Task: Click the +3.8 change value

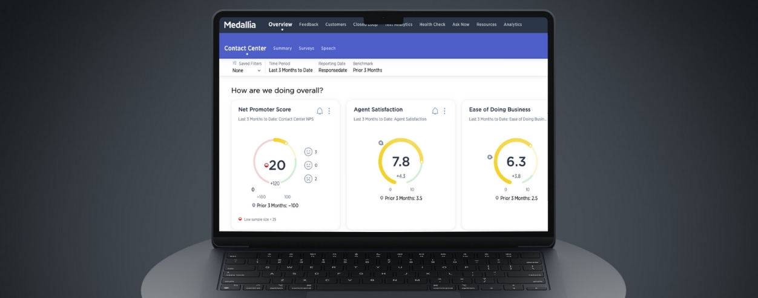Action: tap(516, 176)
